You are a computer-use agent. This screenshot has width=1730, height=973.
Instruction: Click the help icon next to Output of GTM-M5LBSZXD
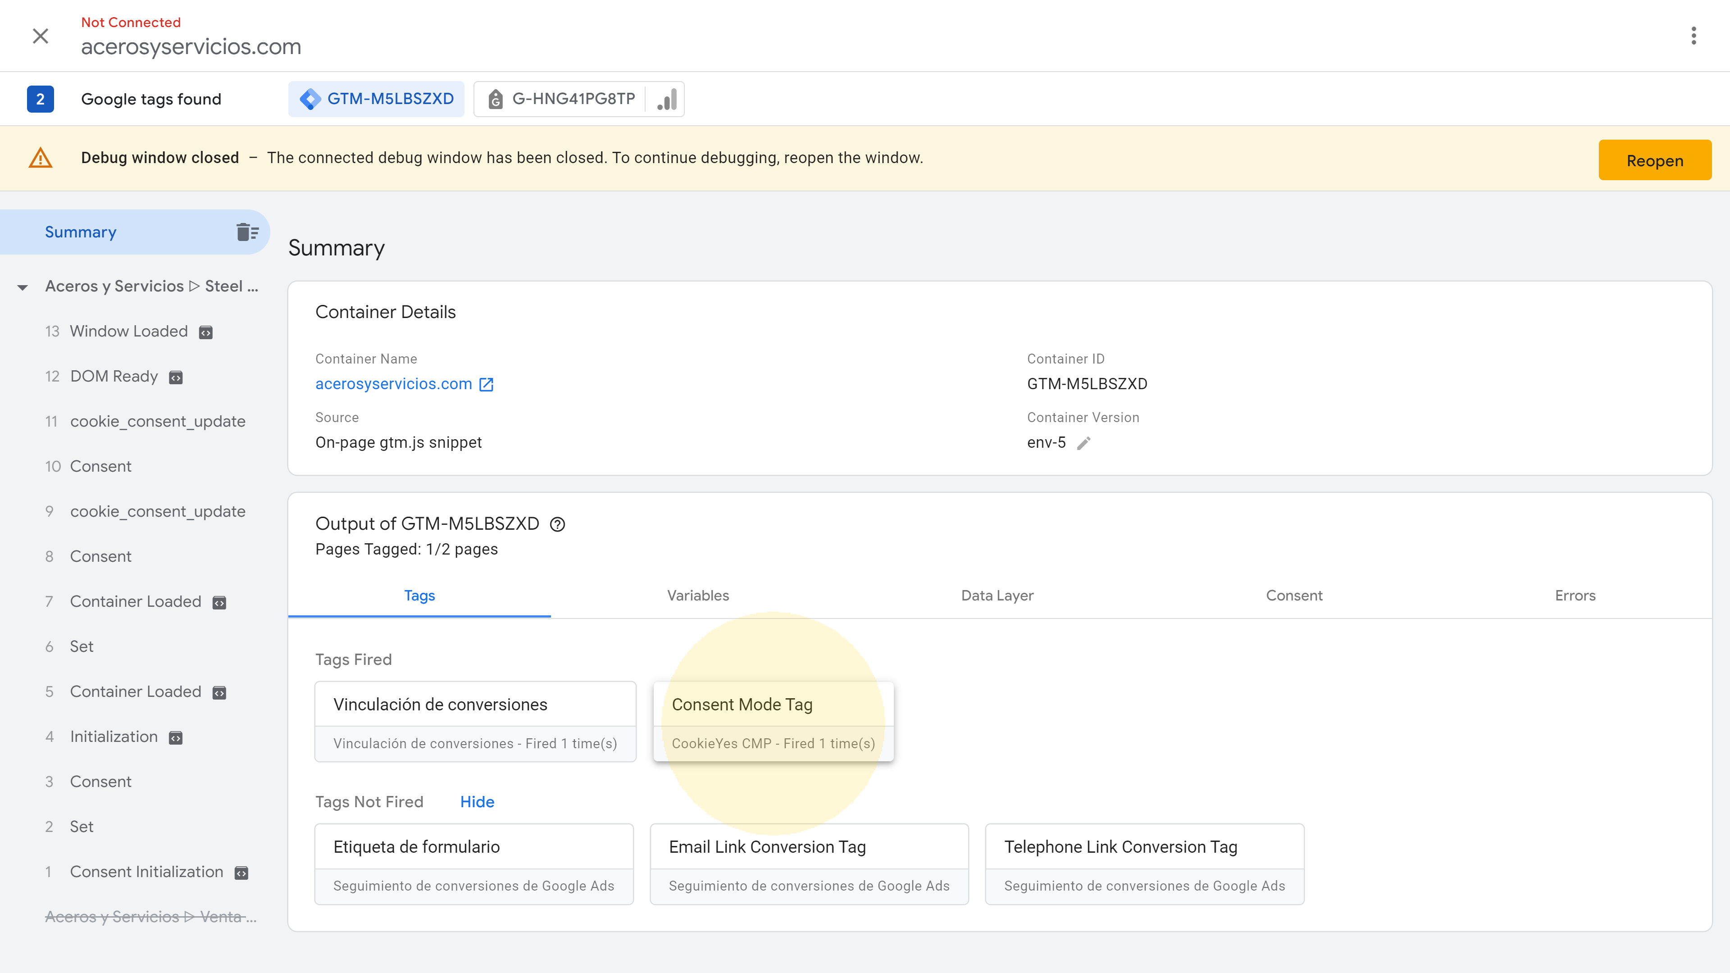click(557, 524)
